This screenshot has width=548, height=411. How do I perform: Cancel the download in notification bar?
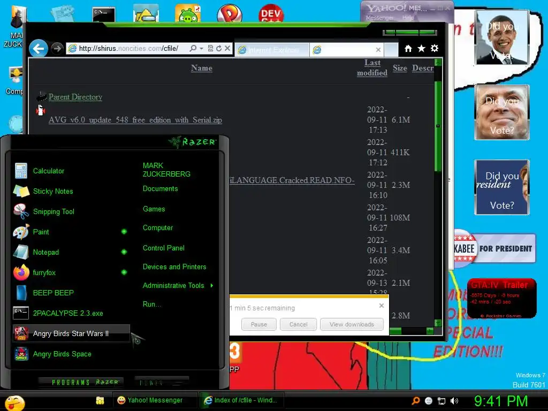point(299,324)
